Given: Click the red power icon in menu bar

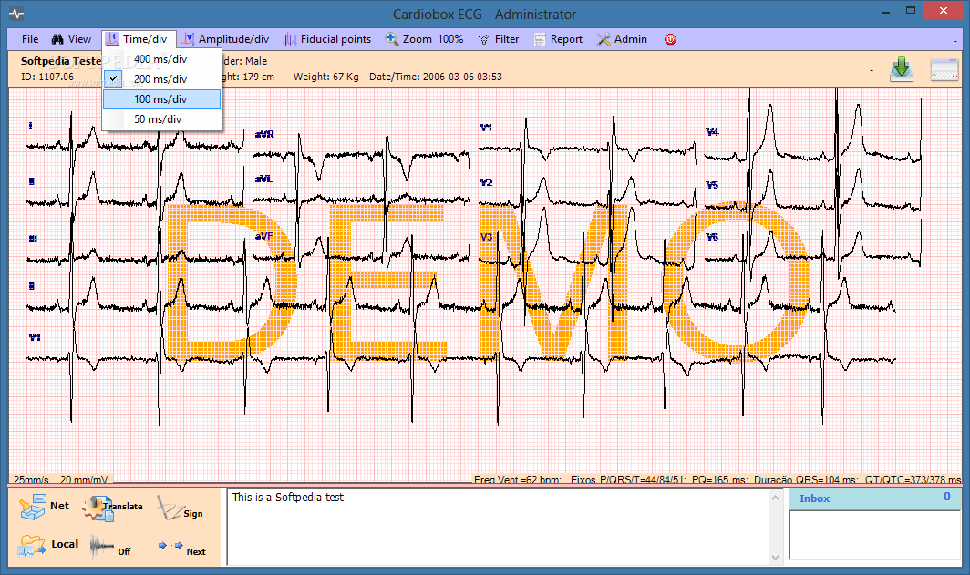Looking at the screenshot, I should [x=671, y=39].
